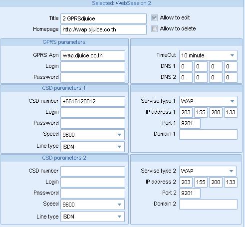245x227 pixels.
Task: Click the Title field containing 2 GPRSdjuice
Action: coord(103,18)
